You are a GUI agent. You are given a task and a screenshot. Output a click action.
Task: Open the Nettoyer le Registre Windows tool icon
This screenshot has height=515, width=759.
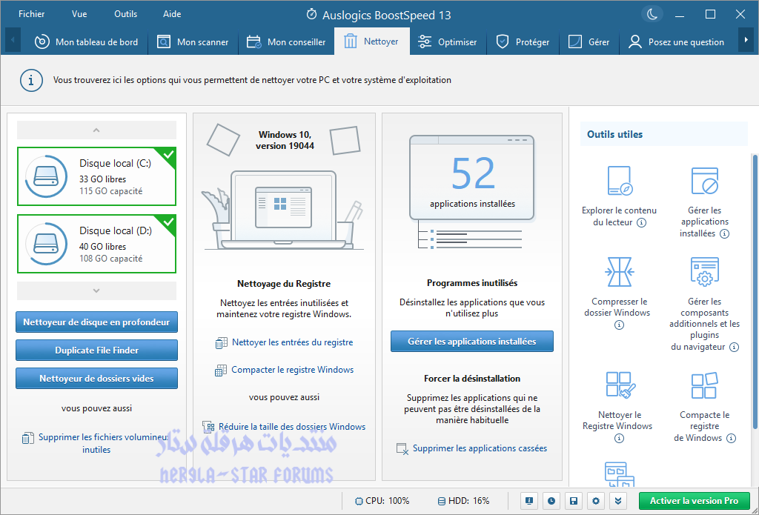pos(620,385)
